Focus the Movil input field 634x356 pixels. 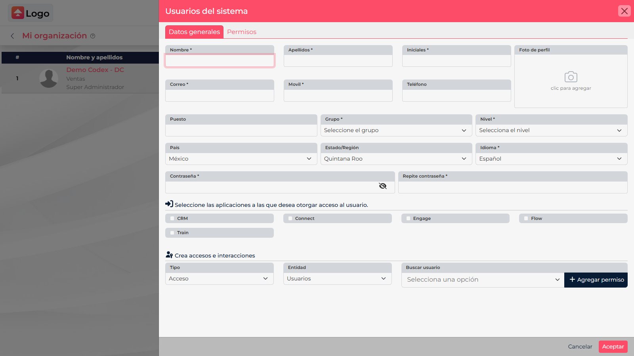pos(338,95)
